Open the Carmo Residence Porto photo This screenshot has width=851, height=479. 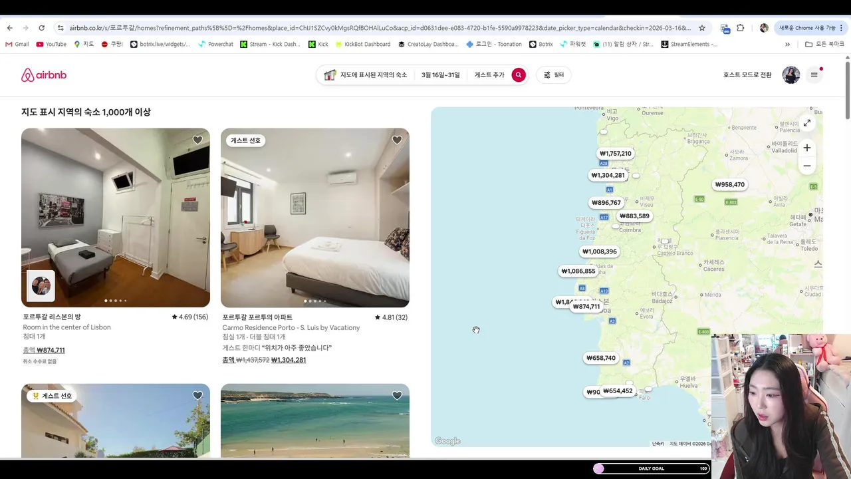pyautogui.click(x=315, y=218)
